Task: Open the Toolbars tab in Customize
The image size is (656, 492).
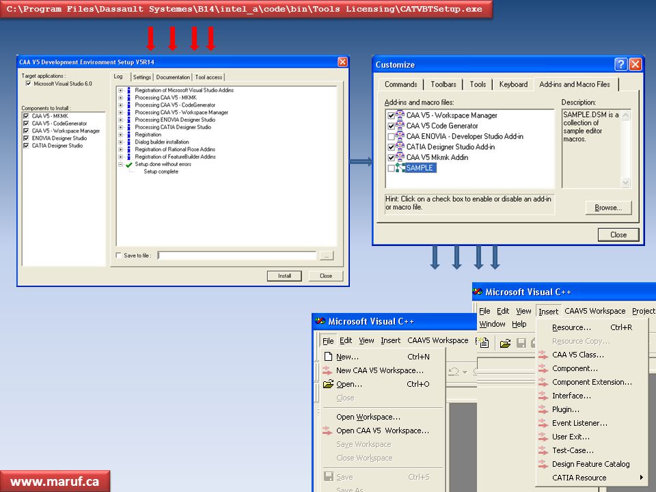Action: point(443,85)
